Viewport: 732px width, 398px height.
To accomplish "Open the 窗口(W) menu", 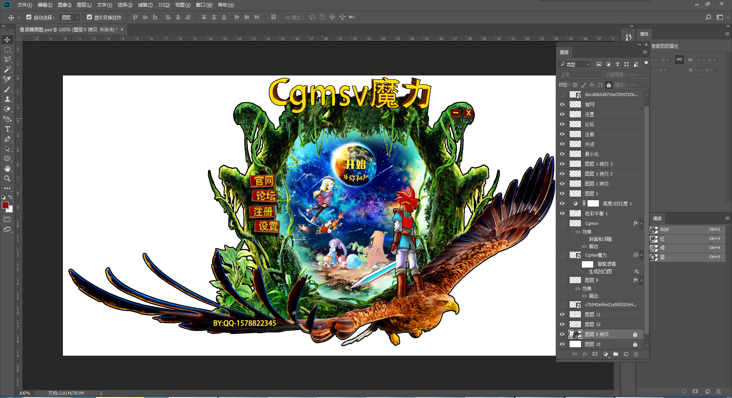I will (x=204, y=5).
